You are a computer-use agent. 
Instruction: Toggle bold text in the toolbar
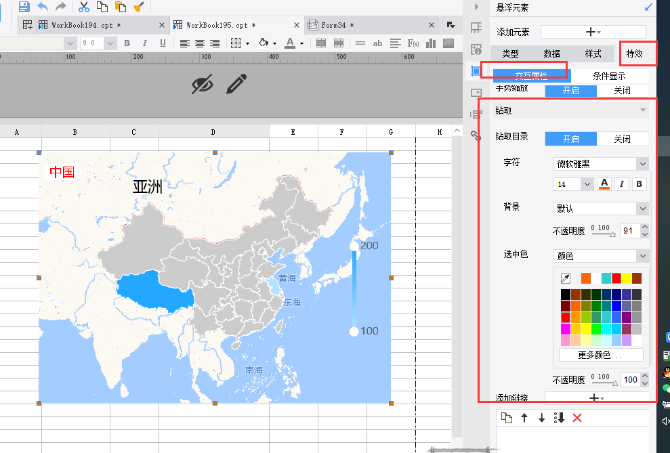click(x=127, y=43)
